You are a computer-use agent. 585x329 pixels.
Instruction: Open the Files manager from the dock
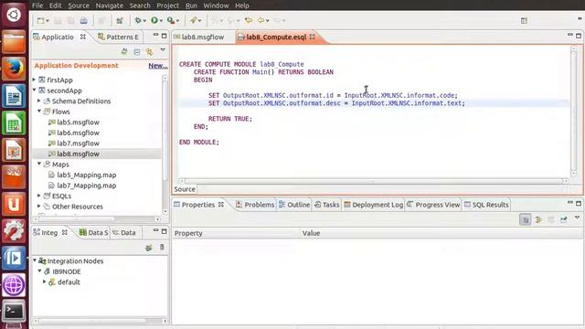click(14, 41)
